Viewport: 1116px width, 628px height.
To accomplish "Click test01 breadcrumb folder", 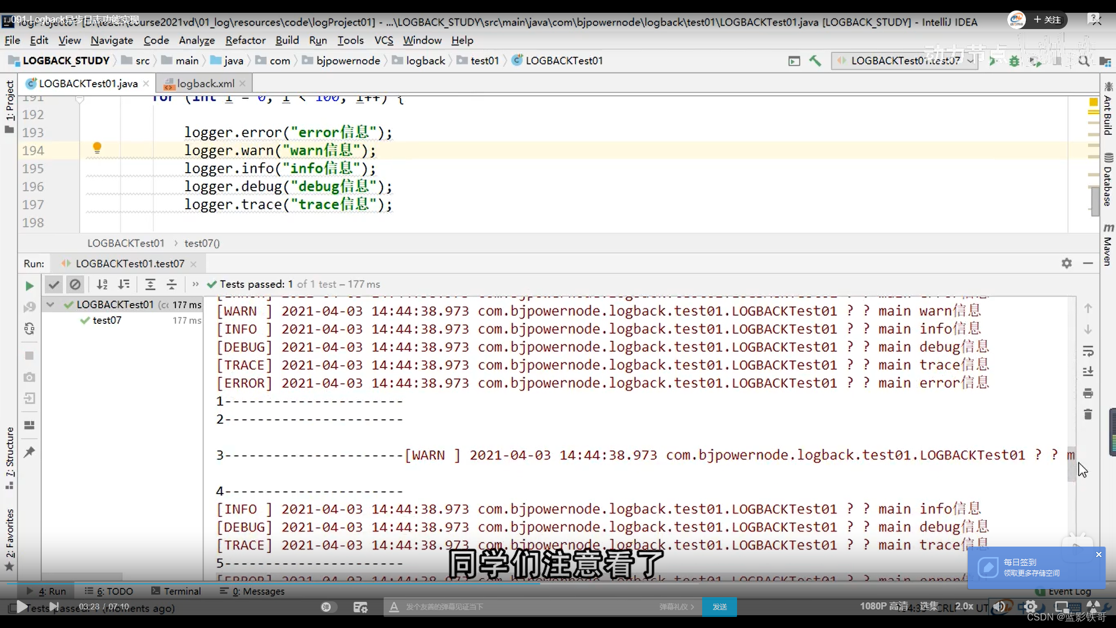I will [x=478, y=60].
